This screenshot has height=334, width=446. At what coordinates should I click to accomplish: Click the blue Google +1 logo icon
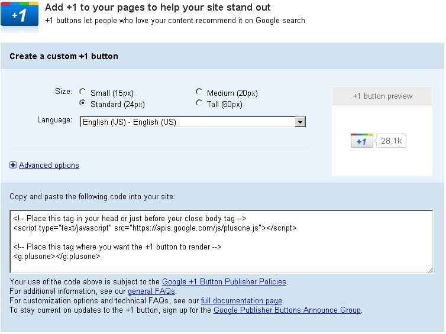[20, 15]
